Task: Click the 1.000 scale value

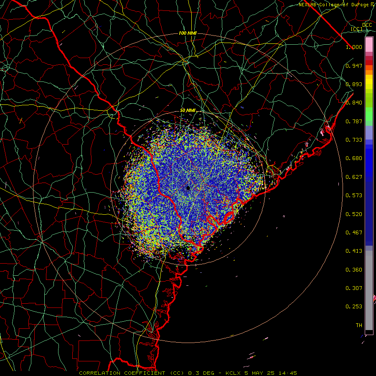Action: click(354, 47)
